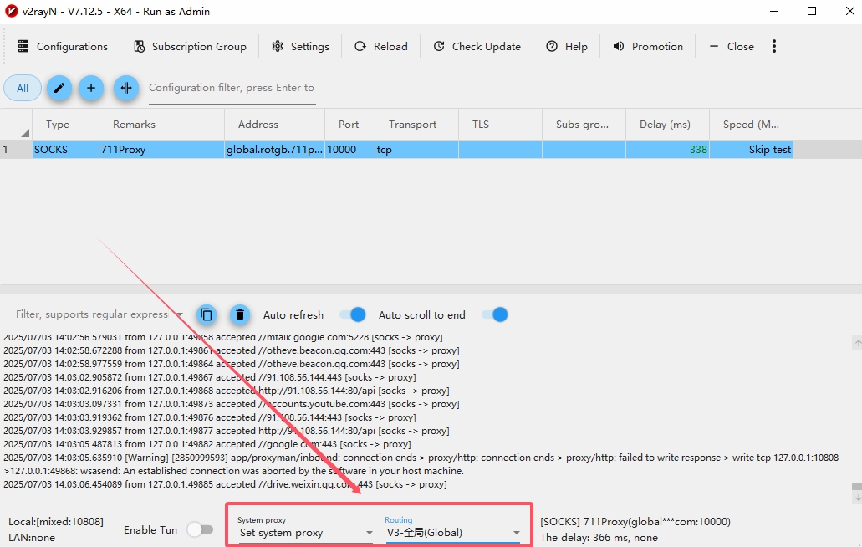The image size is (862, 547).
Task: Click the auto column width icon
Action: (x=126, y=88)
